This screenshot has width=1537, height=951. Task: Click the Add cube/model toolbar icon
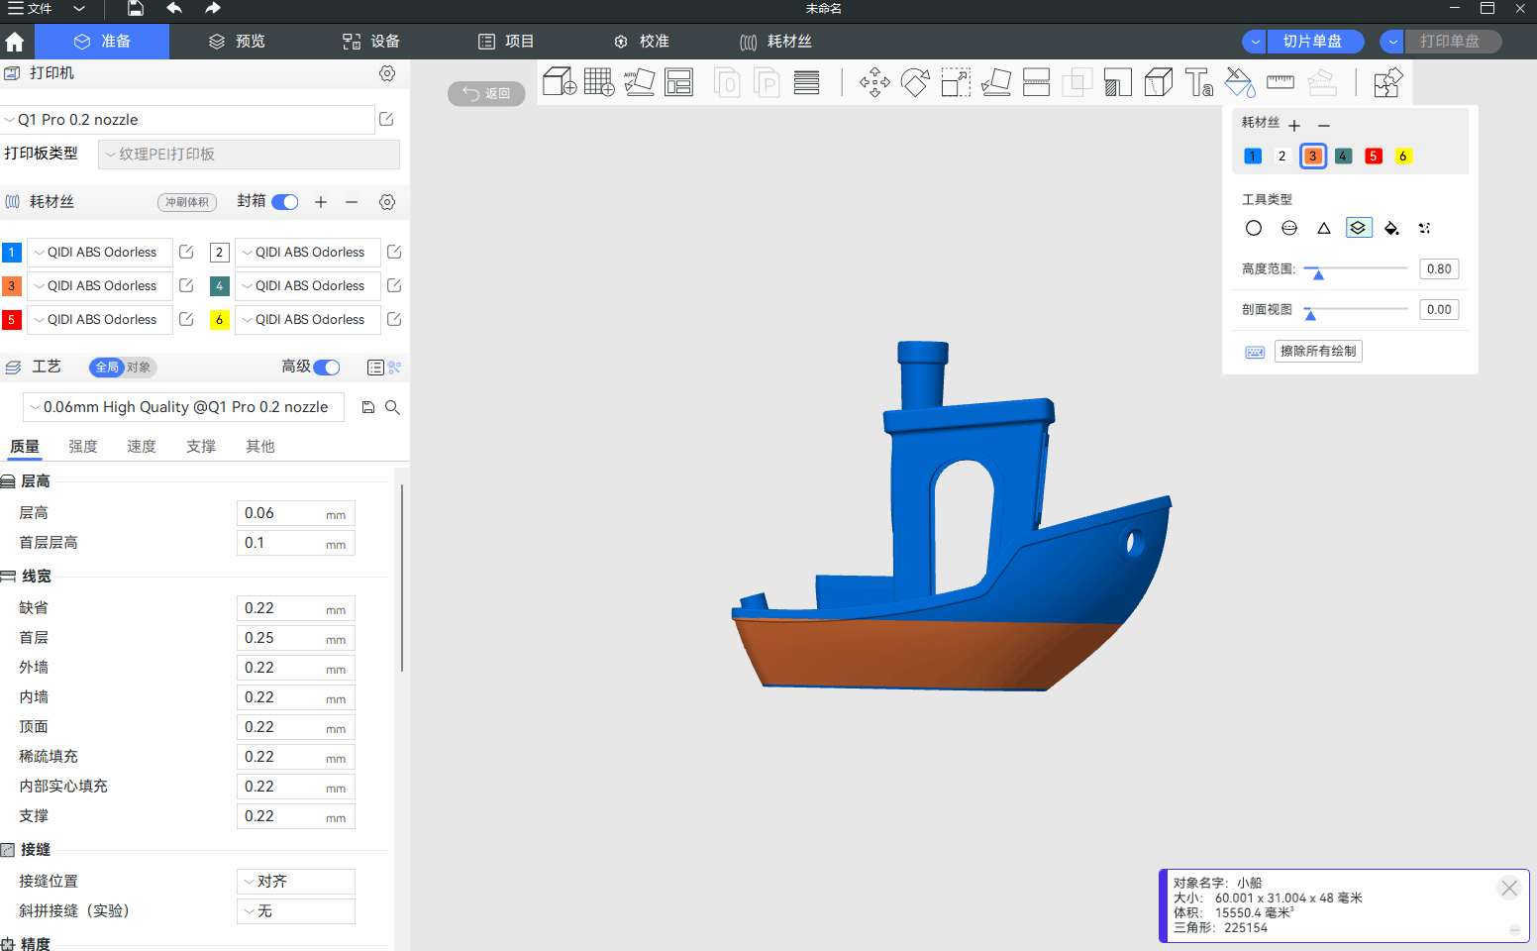tap(560, 82)
